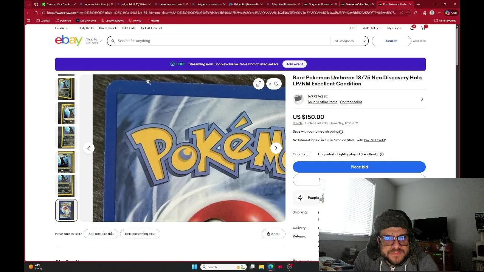This screenshot has width=484, height=272.
Task: Open the browser profile avatar
Action: 432,13
